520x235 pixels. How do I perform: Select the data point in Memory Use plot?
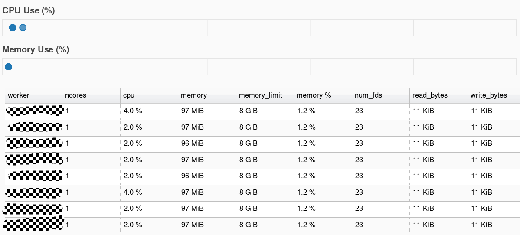click(x=8, y=67)
